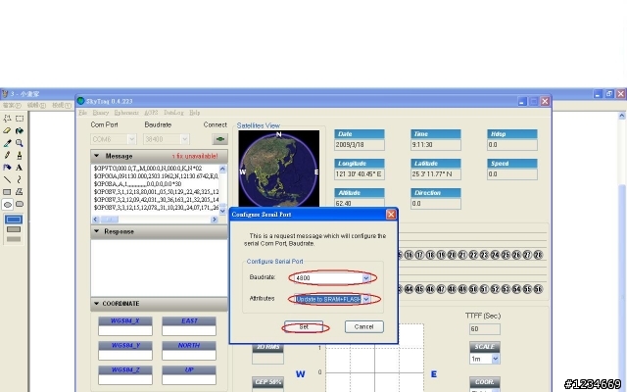Select the Pick Color eyedropper tool
627x392 pixels.
click(7, 143)
